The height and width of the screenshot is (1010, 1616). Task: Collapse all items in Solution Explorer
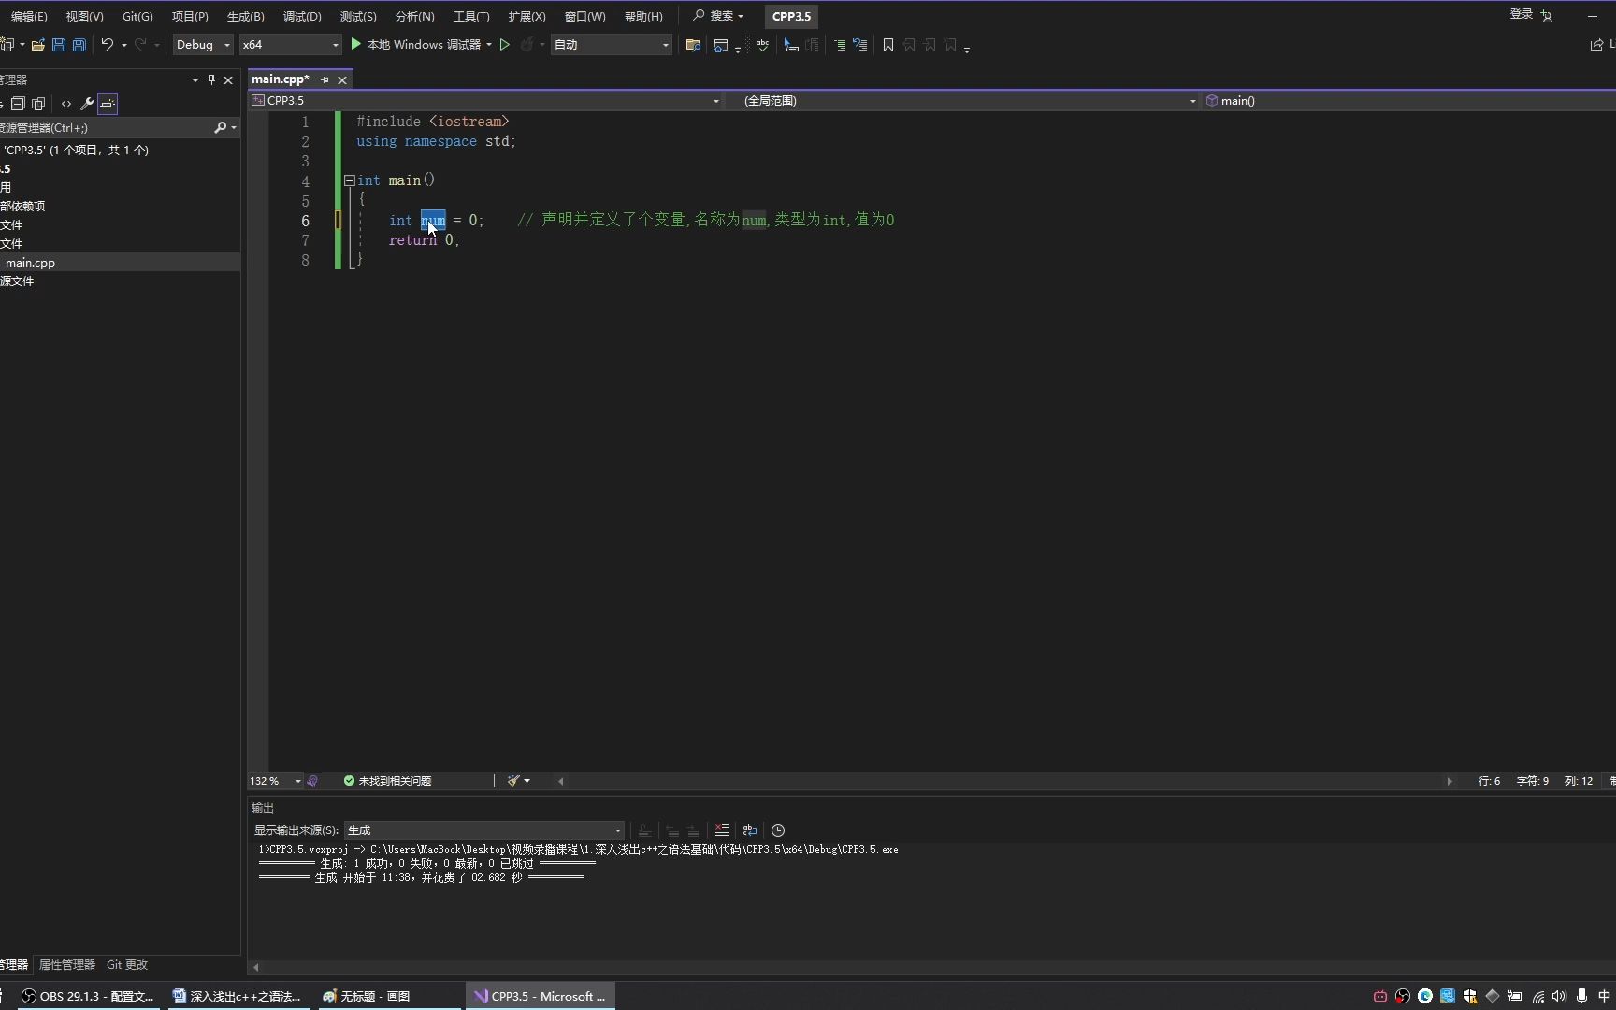18,104
